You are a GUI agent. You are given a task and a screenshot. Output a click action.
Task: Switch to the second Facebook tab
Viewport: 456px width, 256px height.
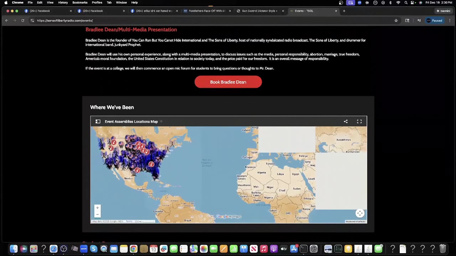point(100,11)
